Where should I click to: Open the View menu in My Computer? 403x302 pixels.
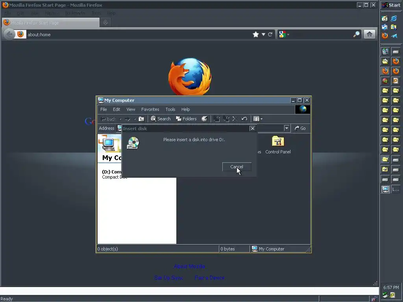(x=131, y=109)
